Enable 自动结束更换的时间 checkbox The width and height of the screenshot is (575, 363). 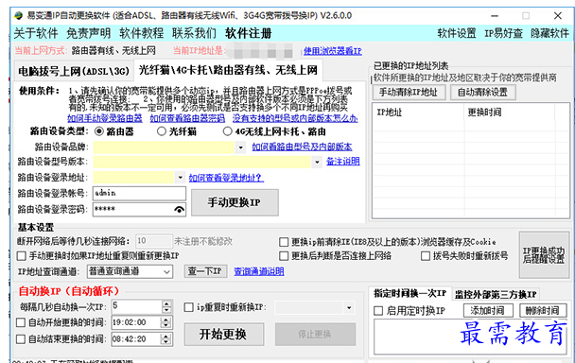point(21,339)
